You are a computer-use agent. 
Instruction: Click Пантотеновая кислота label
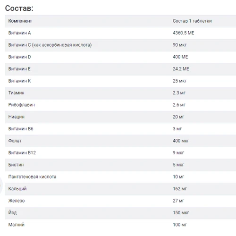coord(32,177)
